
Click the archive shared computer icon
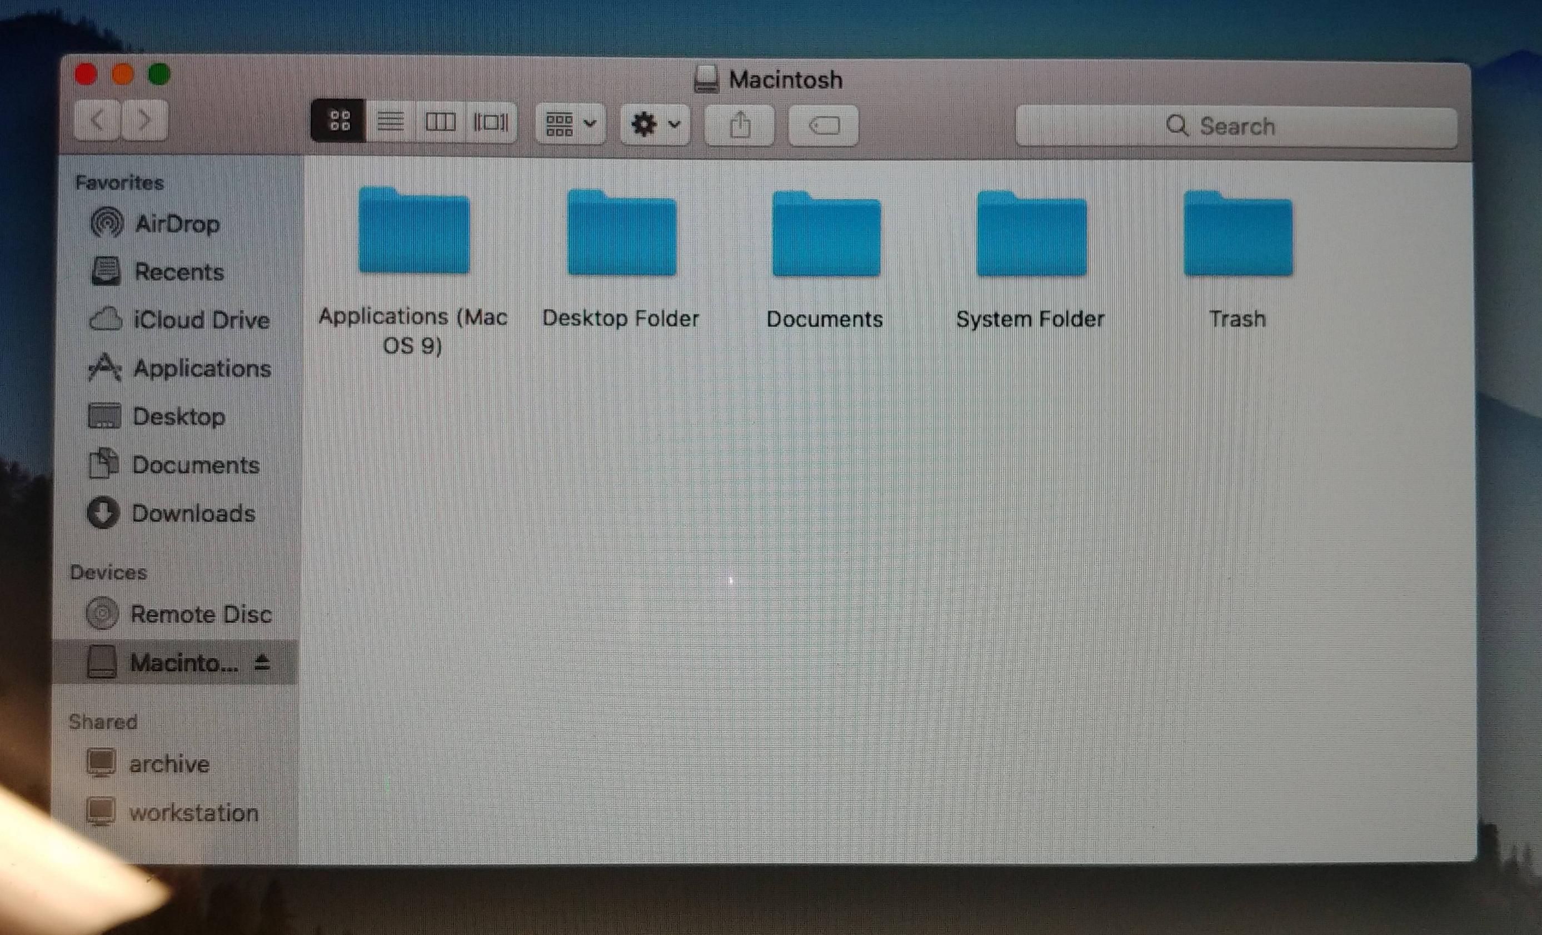(101, 763)
